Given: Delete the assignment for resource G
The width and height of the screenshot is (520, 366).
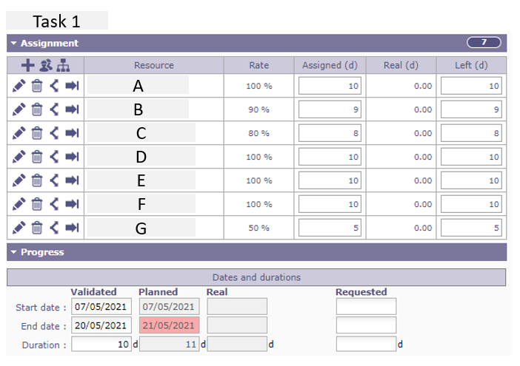Looking at the screenshot, I should tap(36, 228).
